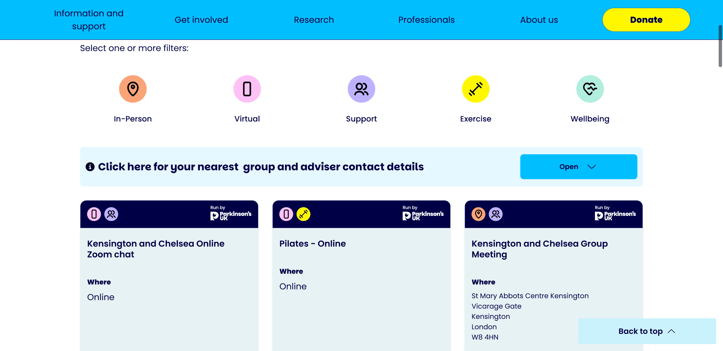This screenshot has width=723, height=351.
Task: Click Back to top up-arrow chevron
Action: pos(672,331)
